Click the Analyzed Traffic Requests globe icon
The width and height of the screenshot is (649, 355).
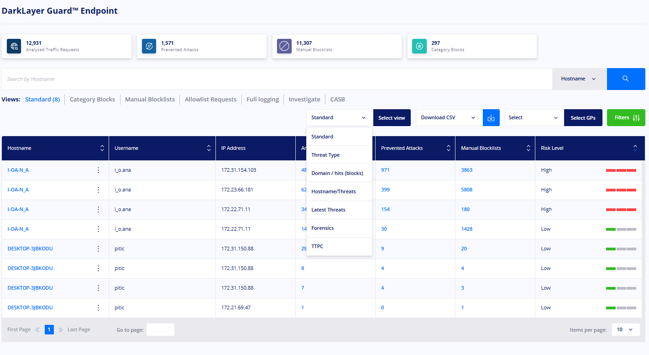tap(15, 46)
